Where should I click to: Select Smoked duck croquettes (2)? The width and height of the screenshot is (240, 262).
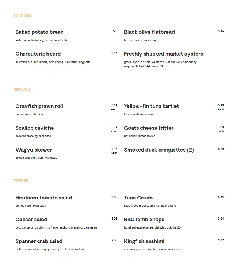(159, 150)
